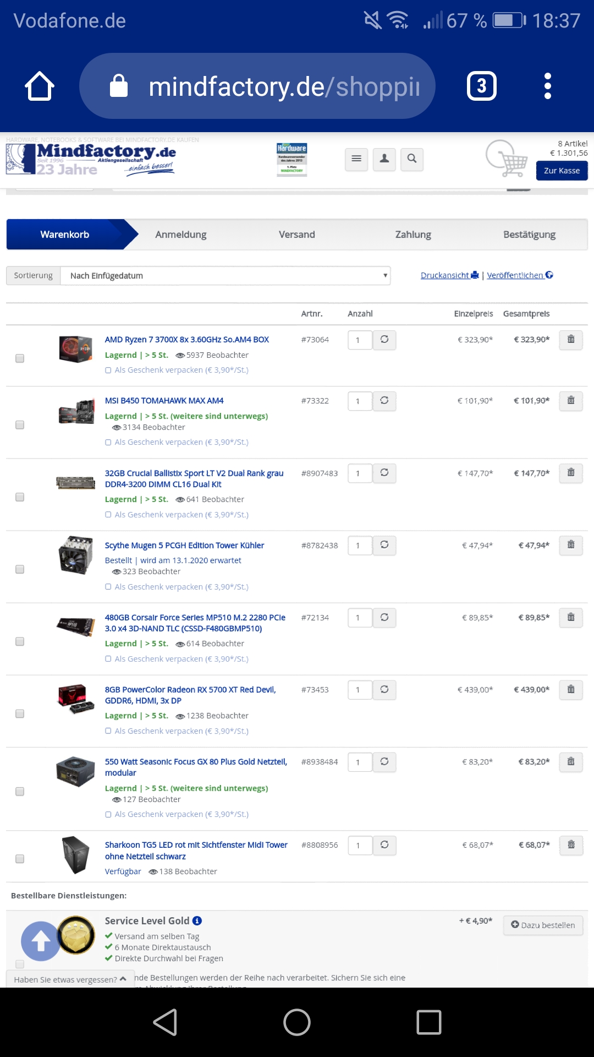
Task: Delete AMD Ryzen 7 3700X from cart
Action: 571,340
